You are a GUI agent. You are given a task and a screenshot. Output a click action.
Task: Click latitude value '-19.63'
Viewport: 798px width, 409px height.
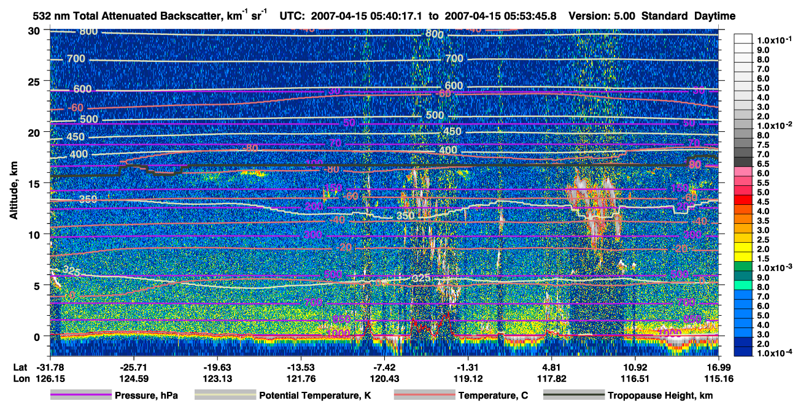tap(217, 368)
